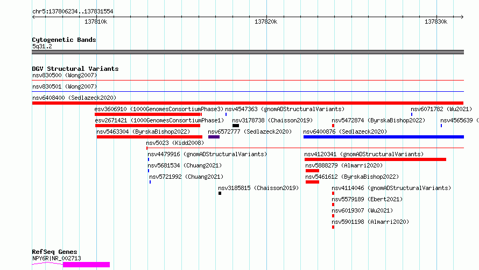479x270 pixels.
Task: Click the red nsv5461612 variant bar
Action: tap(312, 182)
